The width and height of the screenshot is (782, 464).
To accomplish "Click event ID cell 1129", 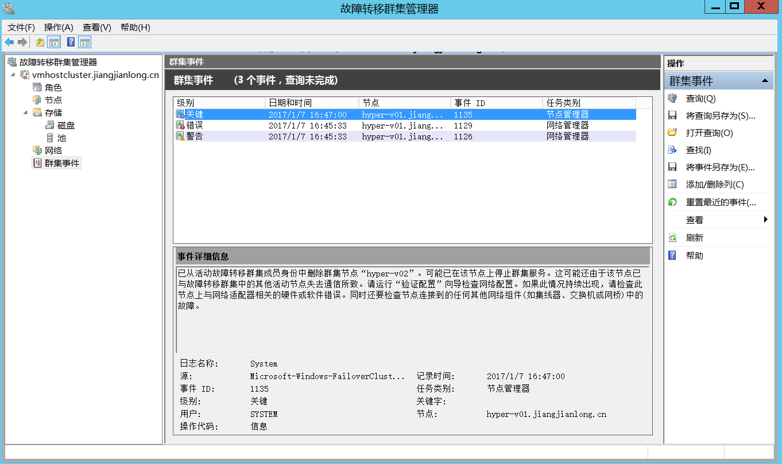I will [463, 125].
